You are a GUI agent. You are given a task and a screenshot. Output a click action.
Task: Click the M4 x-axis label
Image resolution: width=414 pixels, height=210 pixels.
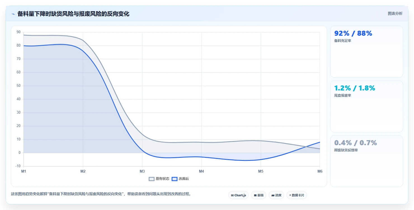201,171
